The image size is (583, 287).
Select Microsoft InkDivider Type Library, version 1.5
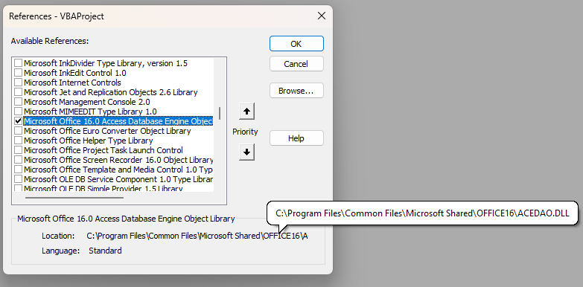[x=106, y=63]
